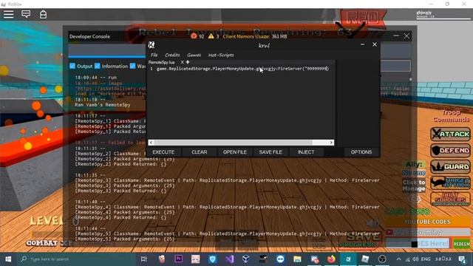Viewport: 473px width, 266px height.
Task: Open Windows Start menu
Action: [x=8, y=259]
